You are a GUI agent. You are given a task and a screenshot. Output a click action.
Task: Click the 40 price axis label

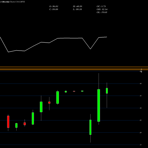[x=141, y=83]
